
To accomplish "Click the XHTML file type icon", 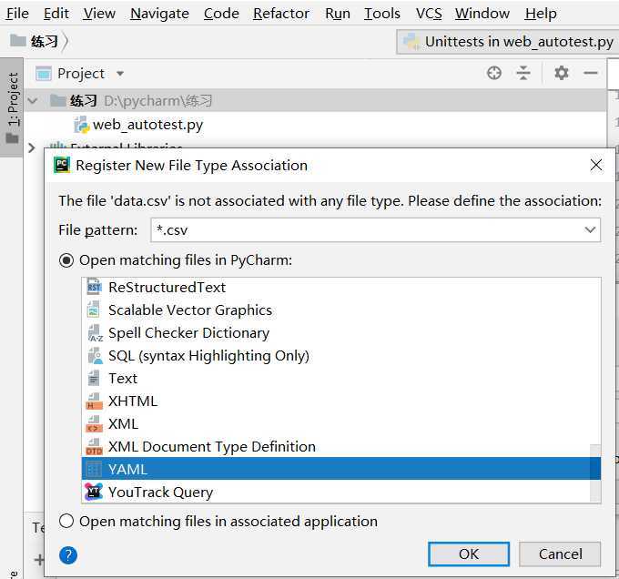I will tap(94, 401).
